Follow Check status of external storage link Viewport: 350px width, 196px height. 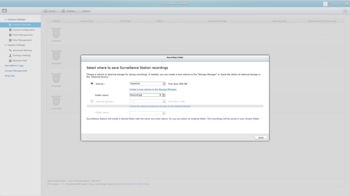[160, 106]
